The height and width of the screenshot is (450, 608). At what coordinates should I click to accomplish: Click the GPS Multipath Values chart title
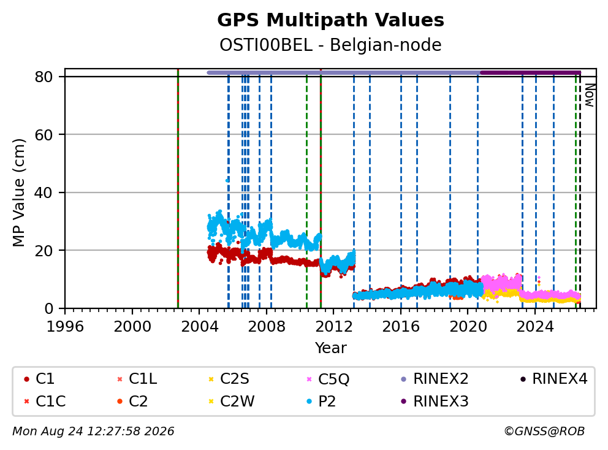click(330, 20)
